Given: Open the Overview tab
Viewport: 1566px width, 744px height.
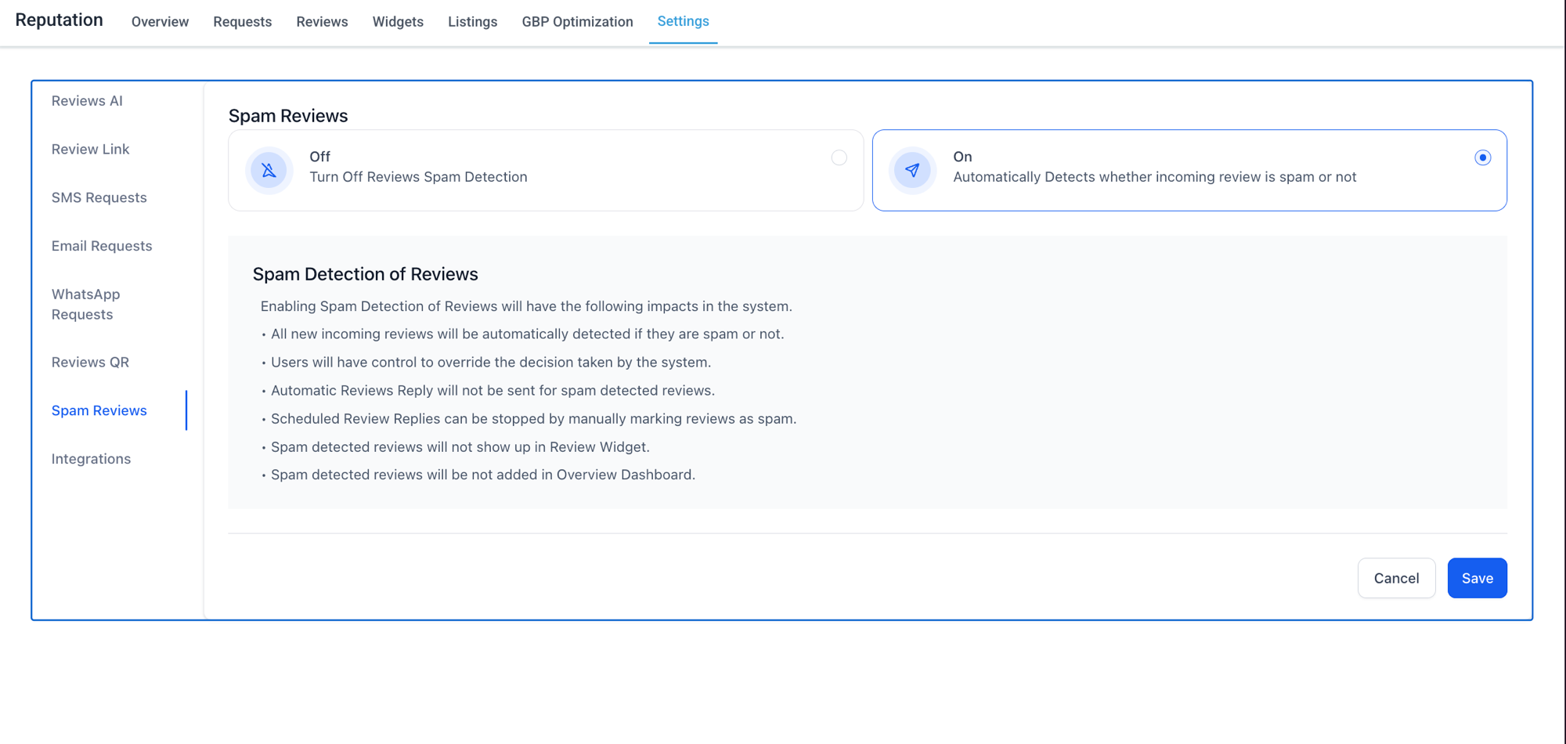Looking at the screenshot, I should (x=160, y=22).
